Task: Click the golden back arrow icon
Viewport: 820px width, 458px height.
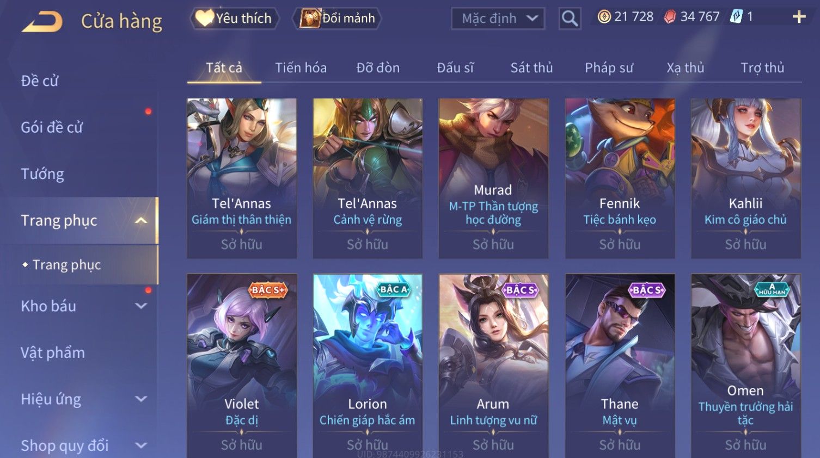Action: coord(42,22)
